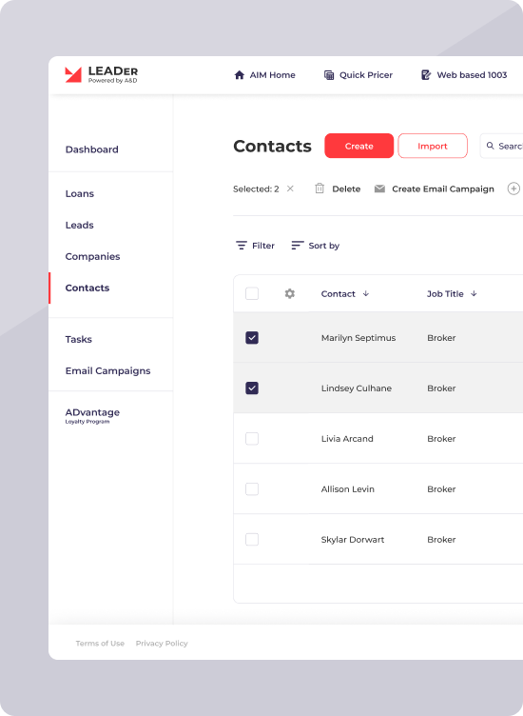The width and height of the screenshot is (523, 716).
Task: Click the Import button
Action: [433, 146]
